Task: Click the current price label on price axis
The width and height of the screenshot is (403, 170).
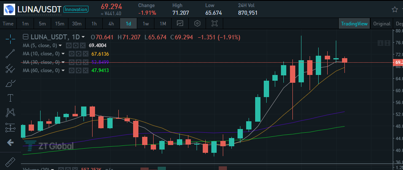Action: tap(398, 63)
